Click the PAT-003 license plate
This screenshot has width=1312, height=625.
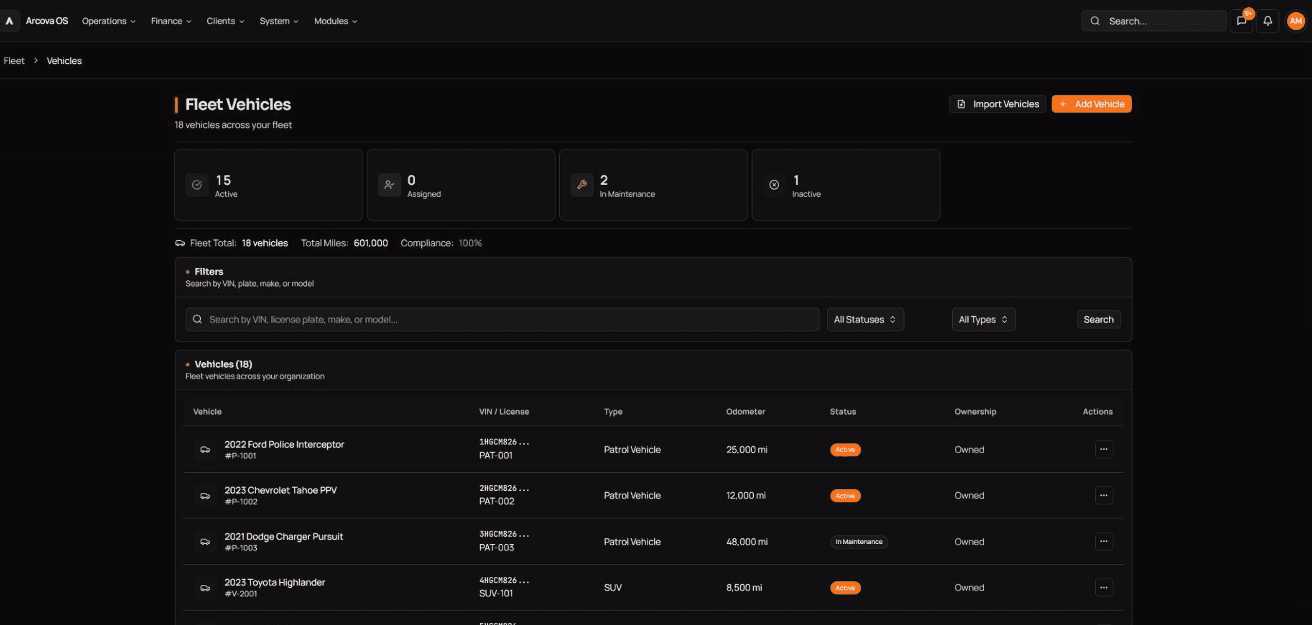click(x=497, y=547)
